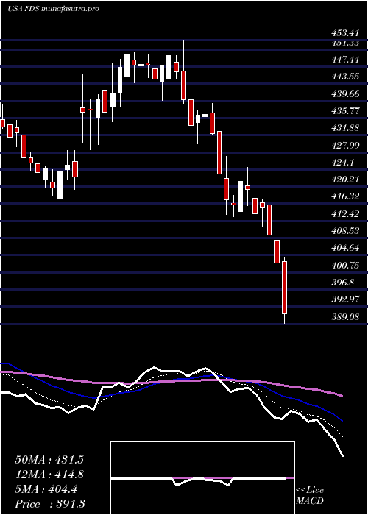The image size is (368, 515).
Task: Select the 447.44 price label
Action: tap(347, 60)
